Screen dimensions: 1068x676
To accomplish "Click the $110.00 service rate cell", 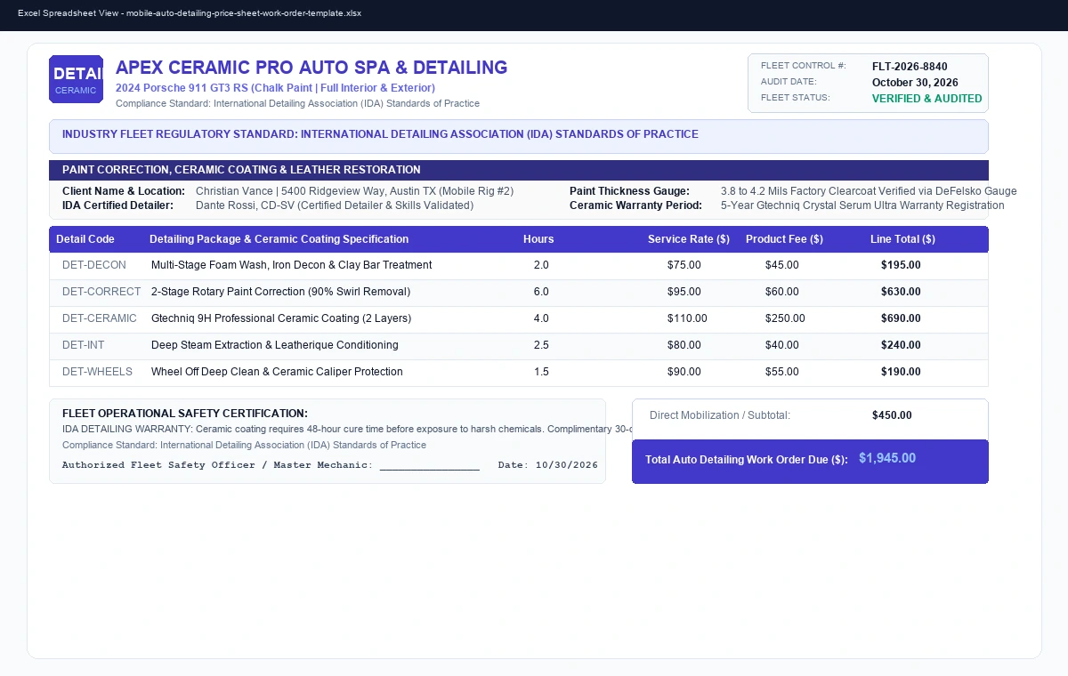I will (x=687, y=318).
